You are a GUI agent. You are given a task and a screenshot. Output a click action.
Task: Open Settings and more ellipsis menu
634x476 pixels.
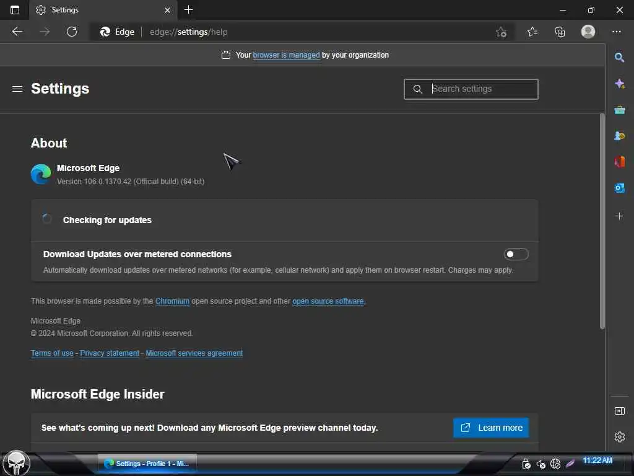pyautogui.click(x=617, y=32)
